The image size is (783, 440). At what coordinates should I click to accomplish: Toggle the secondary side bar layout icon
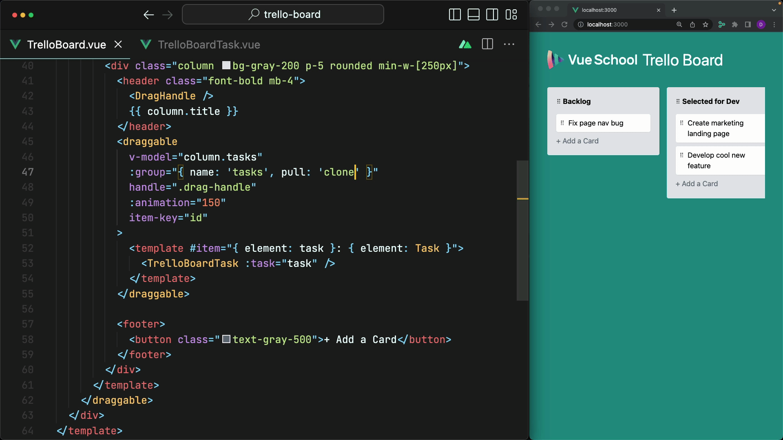pyautogui.click(x=492, y=15)
